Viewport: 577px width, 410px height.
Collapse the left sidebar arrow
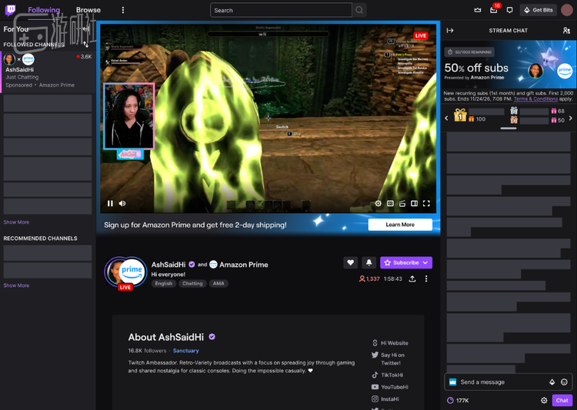pos(86,29)
